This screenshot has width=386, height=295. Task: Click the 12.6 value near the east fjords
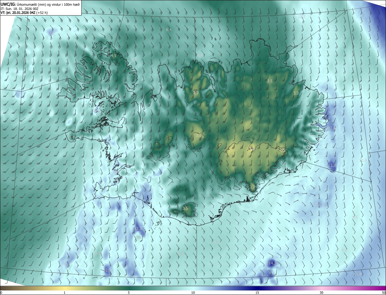(x=332, y=128)
